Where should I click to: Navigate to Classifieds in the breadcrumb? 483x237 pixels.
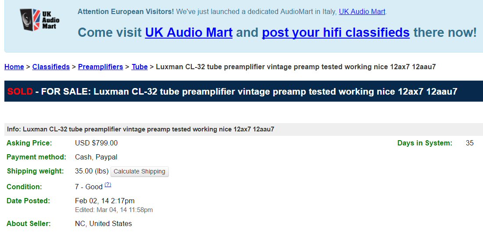tap(51, 67)
